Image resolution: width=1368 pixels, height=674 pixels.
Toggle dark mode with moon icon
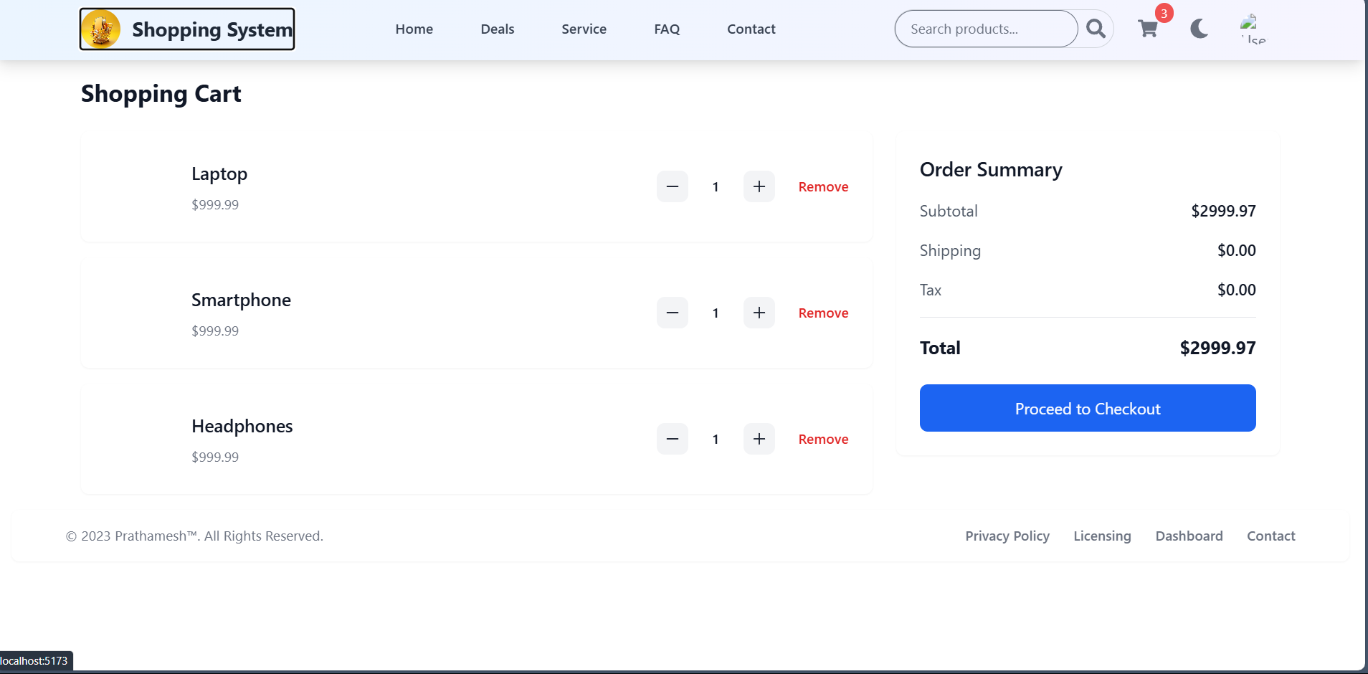[x=1199, y=29]
